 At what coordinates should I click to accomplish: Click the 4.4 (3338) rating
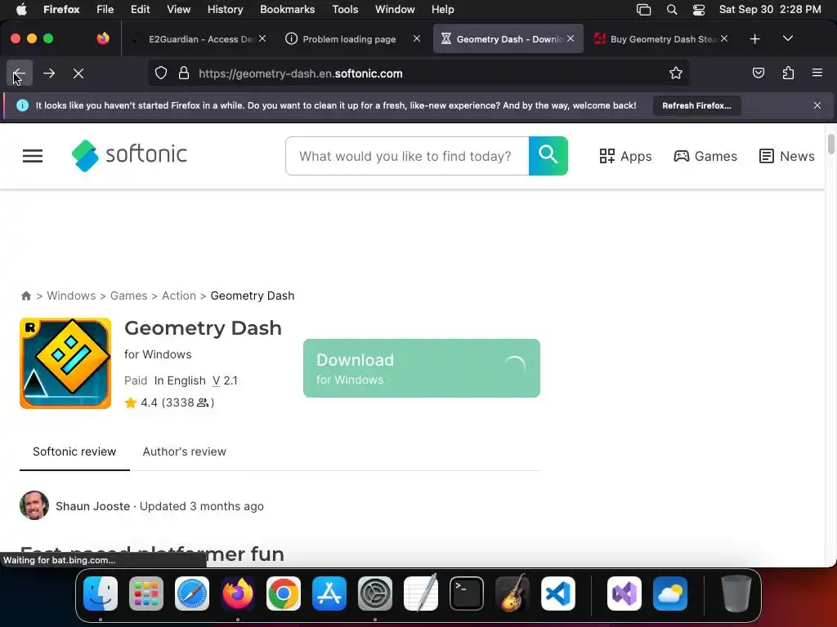pyautogui.click(x=169, y=402)
